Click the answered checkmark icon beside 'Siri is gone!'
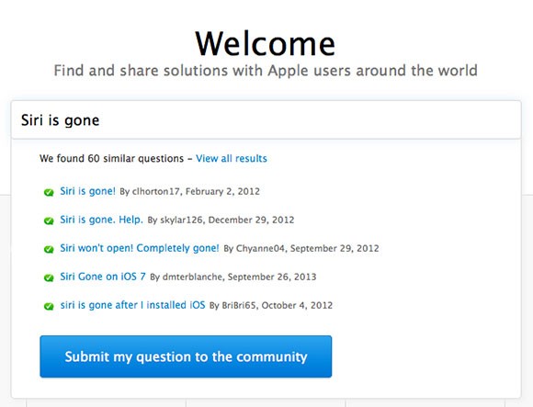Image resolution: width=533 pixels, height=407 pixels. pos(49,193)
